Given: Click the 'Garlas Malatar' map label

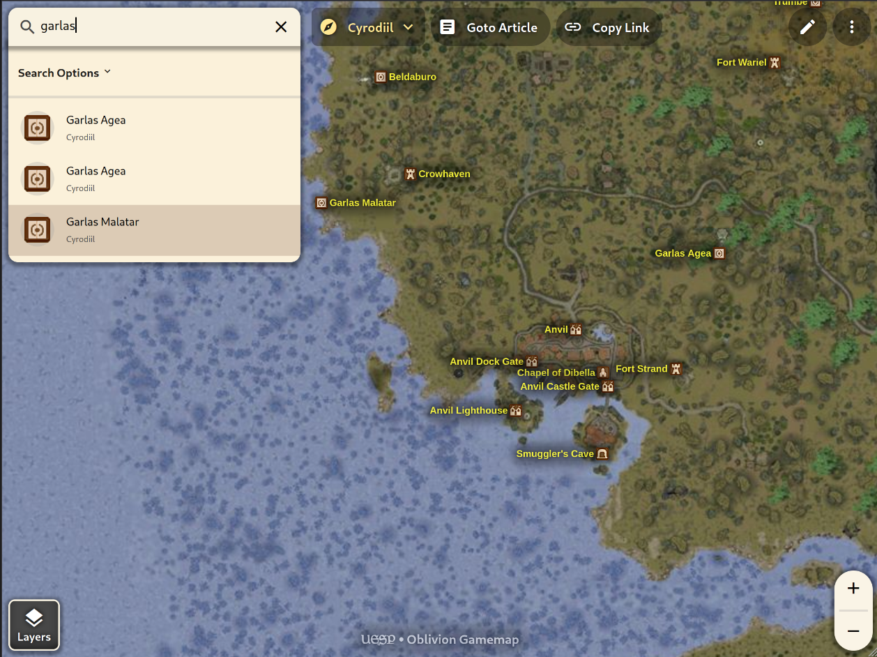Looking at the screenshot, I should 363,203.
